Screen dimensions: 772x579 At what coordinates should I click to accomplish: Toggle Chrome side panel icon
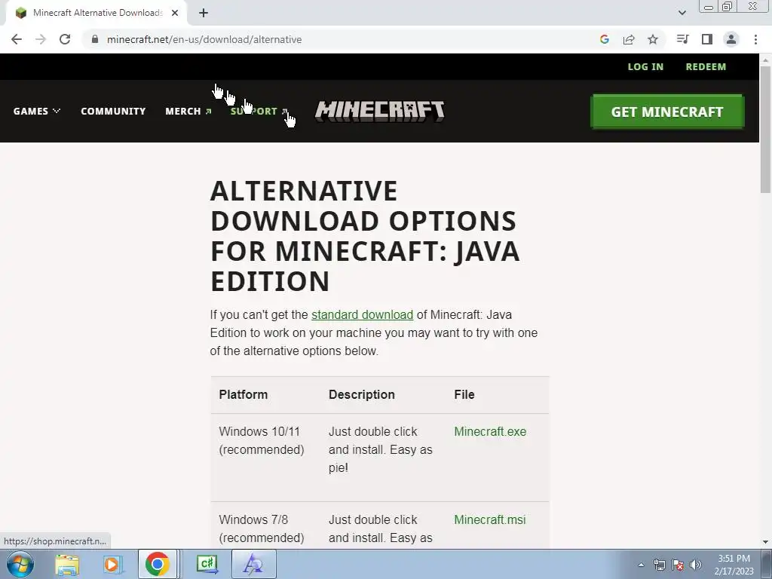(707, 39)
